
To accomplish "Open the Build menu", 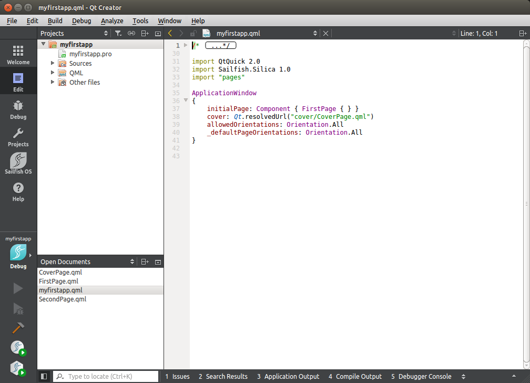I will 55,21.
